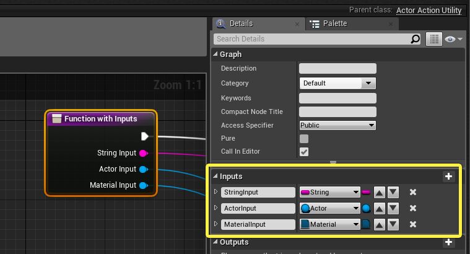The height and width of the screenshot is (254, 470).
Task: Expand the StringInput row arrow
Action: point(215,191)
